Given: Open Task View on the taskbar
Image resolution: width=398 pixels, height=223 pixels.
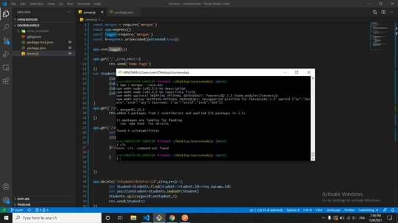Looking at the screenshot, I should (120, 218).
